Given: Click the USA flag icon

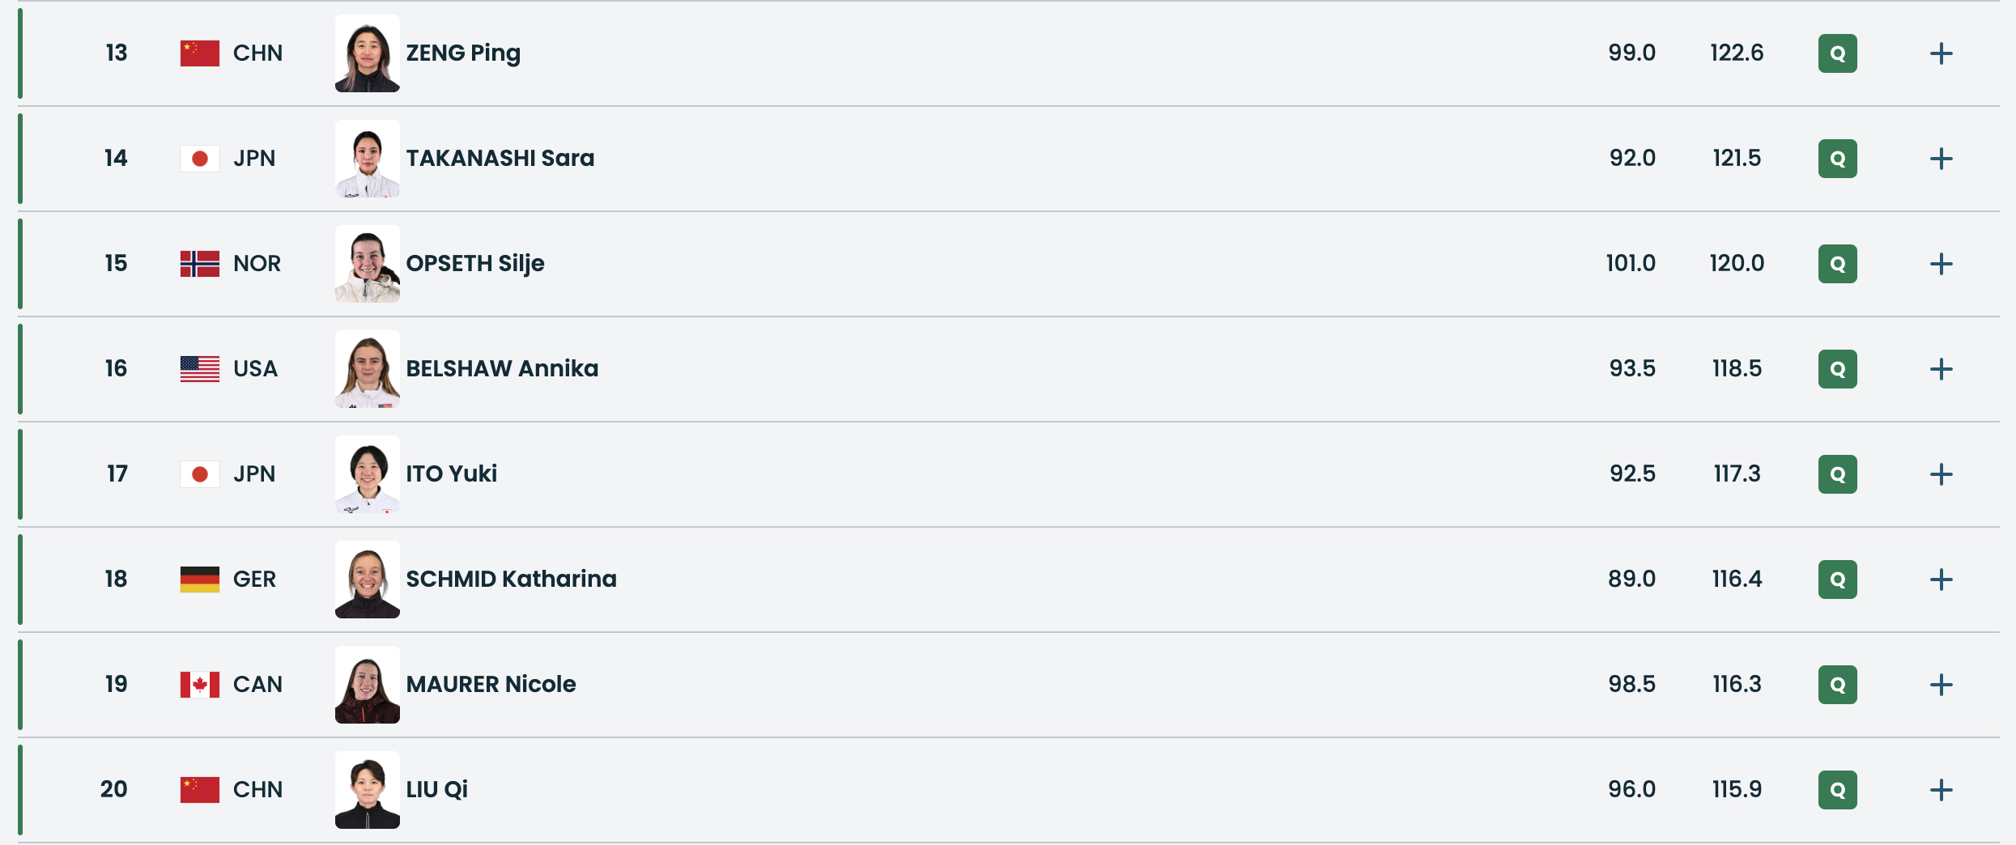Looking at the screenshot, I should coord(199,369).
